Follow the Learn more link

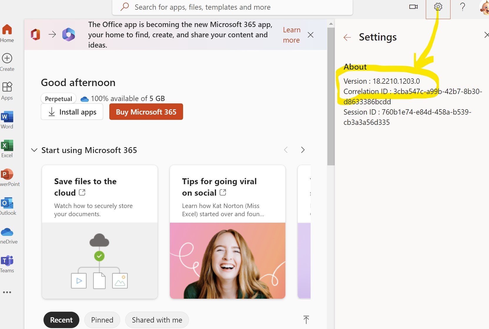coord(292,35)
